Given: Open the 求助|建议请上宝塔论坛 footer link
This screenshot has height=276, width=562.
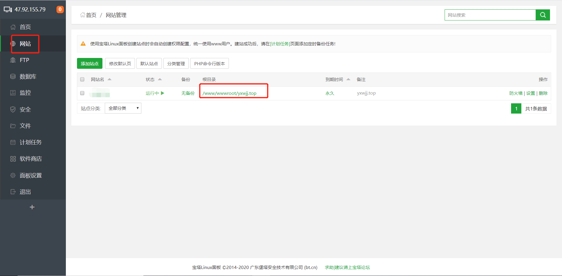Looking at the screenshot, I should [347, 267].
